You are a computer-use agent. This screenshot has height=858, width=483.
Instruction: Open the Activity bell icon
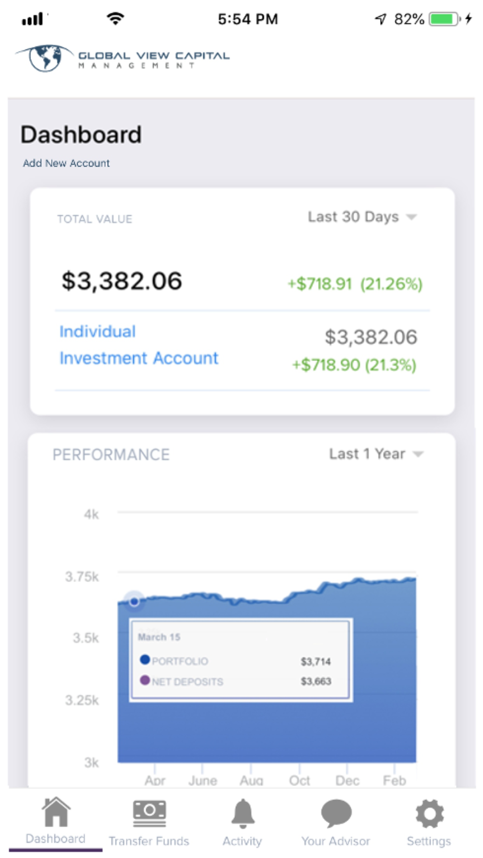pos(242,813)
